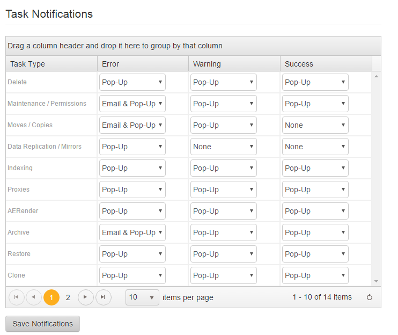This screenshot has height=335, width=398.
Task: Open Data Replication Warning dropdown
Action: (x=223, y=147)
